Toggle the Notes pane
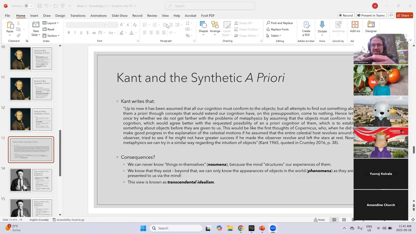416x234 pixels. click(319, 220)
